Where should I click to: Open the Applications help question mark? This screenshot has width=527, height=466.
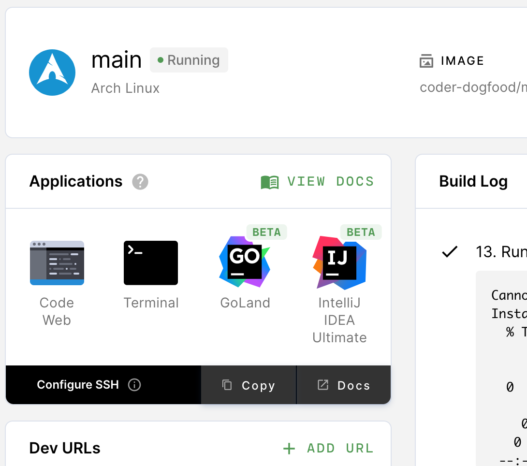pyautogui.click(x=140, y=182)
